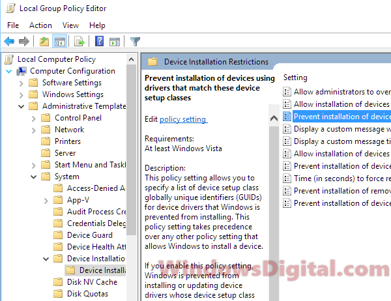
Task: Select first Allow installation of devices setting
Action: [x=342, y=104]
